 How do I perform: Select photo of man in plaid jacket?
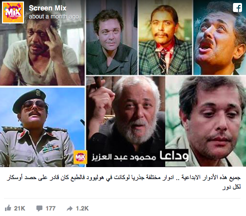pyautogui.click(x=165, y=37)
